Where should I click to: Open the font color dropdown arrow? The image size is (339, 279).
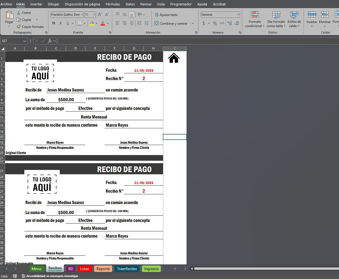[108, 23]
